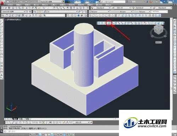Click the Pan hand icon in Standard toolbar
Image resolution: width=177 pixels, height=136 pixels.
click(54, 8)
